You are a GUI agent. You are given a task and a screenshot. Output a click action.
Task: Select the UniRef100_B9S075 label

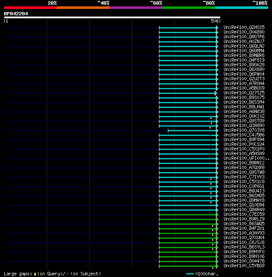244,98
